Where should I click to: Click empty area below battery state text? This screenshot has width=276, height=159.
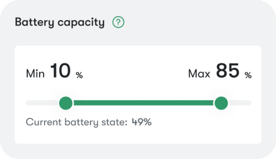point(135,135)
